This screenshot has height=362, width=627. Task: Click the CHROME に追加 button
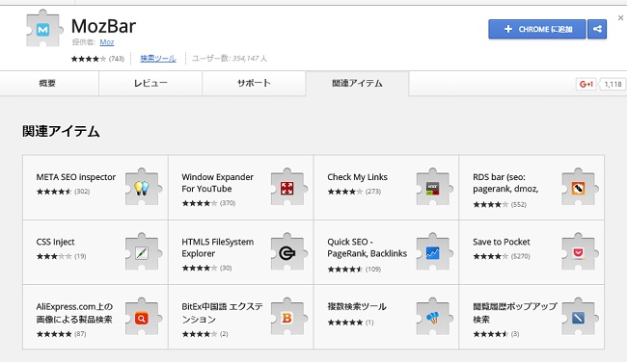click(x=537, y=29)
